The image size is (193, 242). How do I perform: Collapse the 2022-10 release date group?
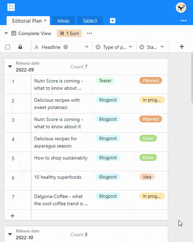tap(10, 234)
